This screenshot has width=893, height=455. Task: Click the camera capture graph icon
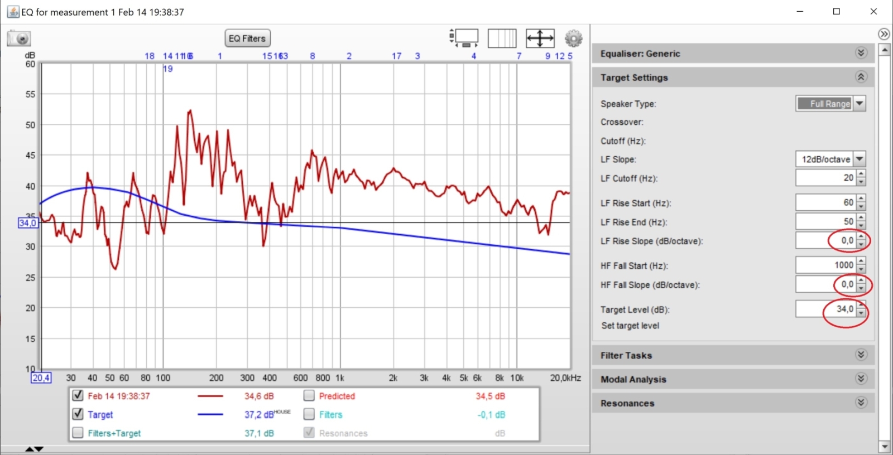pos(19,38)
